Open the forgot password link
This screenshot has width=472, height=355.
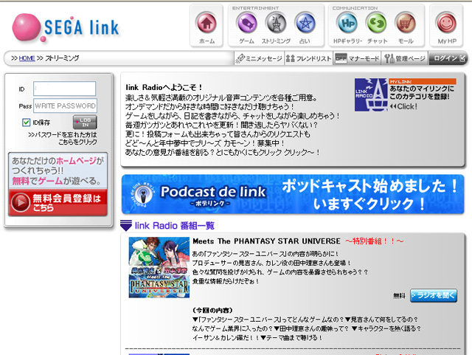(x=63, y=138)
